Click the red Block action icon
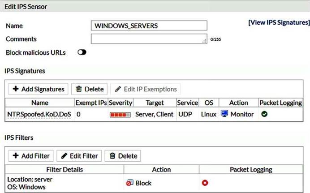310x193 pixels. coord(129,183)
